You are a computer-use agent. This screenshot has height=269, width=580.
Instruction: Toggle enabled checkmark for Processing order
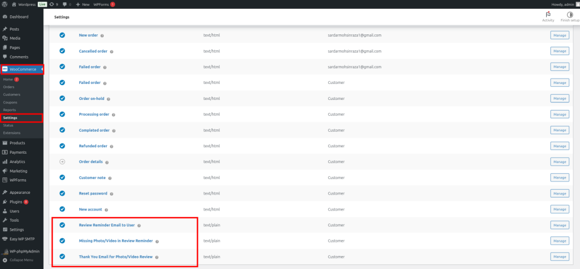[x=62, y=114]
